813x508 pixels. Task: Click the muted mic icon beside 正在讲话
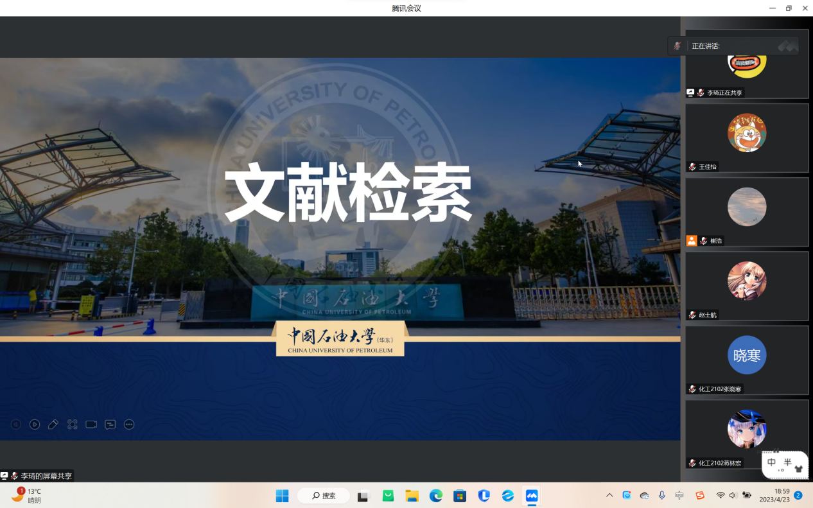click(x=677, y=46)
